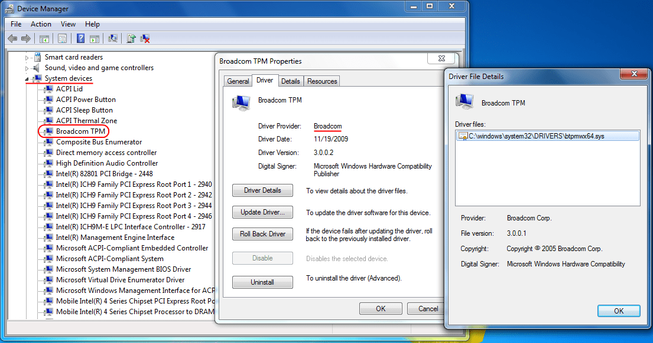Click the Scan for hardware changes icon
653x343 pixels.
(113, 39)
